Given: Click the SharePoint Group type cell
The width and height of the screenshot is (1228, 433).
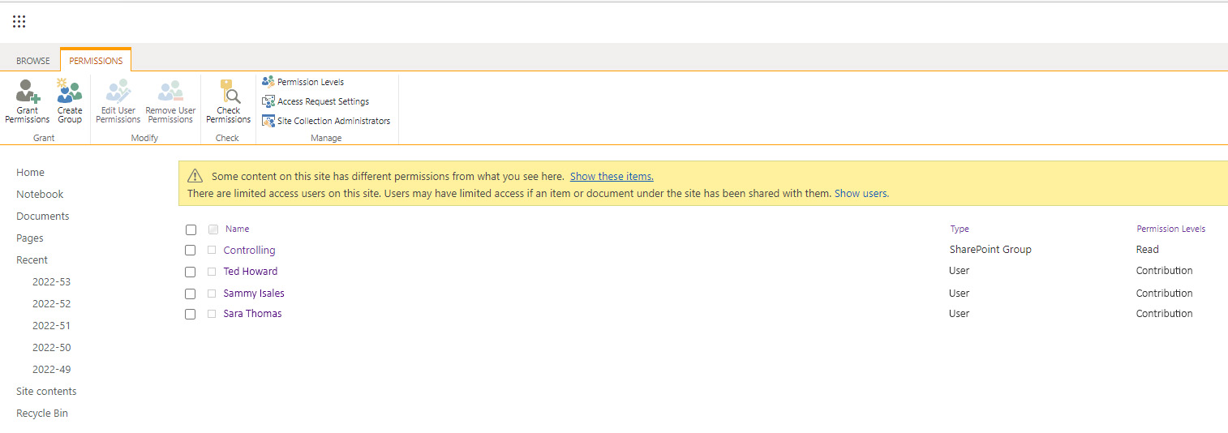Looking at the screenshot, I should tap(990, 250).
